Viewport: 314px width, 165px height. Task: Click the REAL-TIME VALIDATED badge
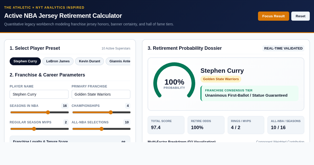click(x=283, y=48)
